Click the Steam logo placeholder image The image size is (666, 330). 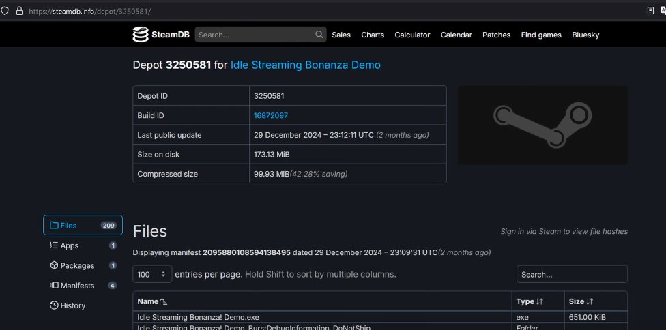point(542,125)
